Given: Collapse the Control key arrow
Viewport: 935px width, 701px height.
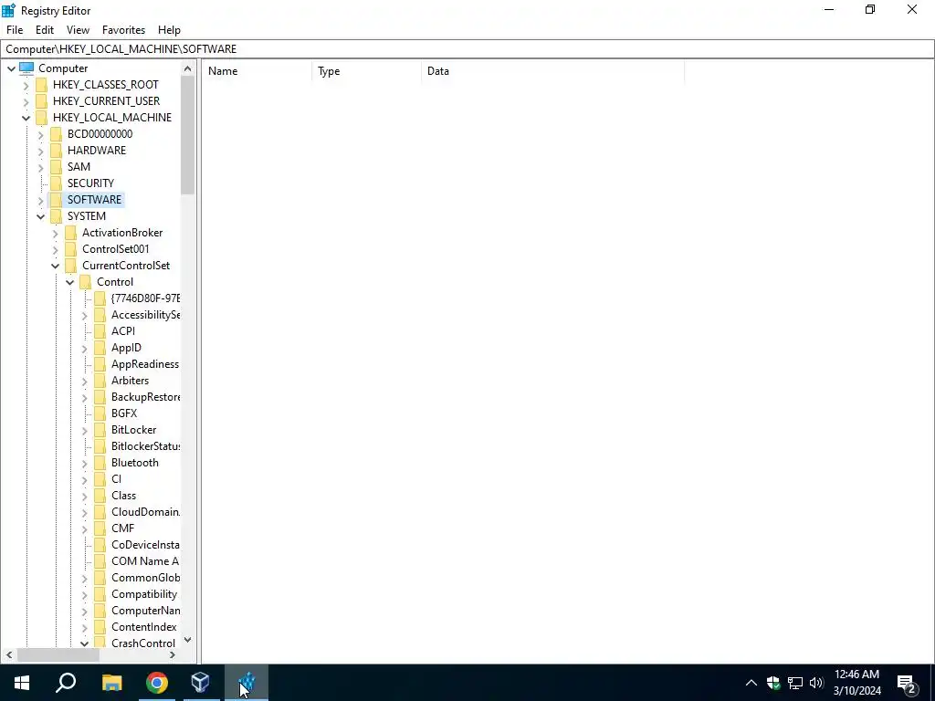Looking at the screenshot, I should click(x=69, y=282).
